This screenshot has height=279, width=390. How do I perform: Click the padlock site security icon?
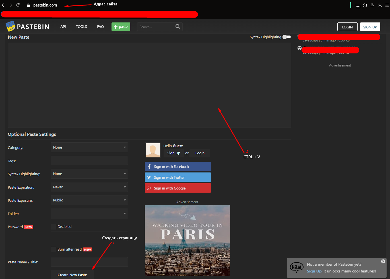[28, 5]
